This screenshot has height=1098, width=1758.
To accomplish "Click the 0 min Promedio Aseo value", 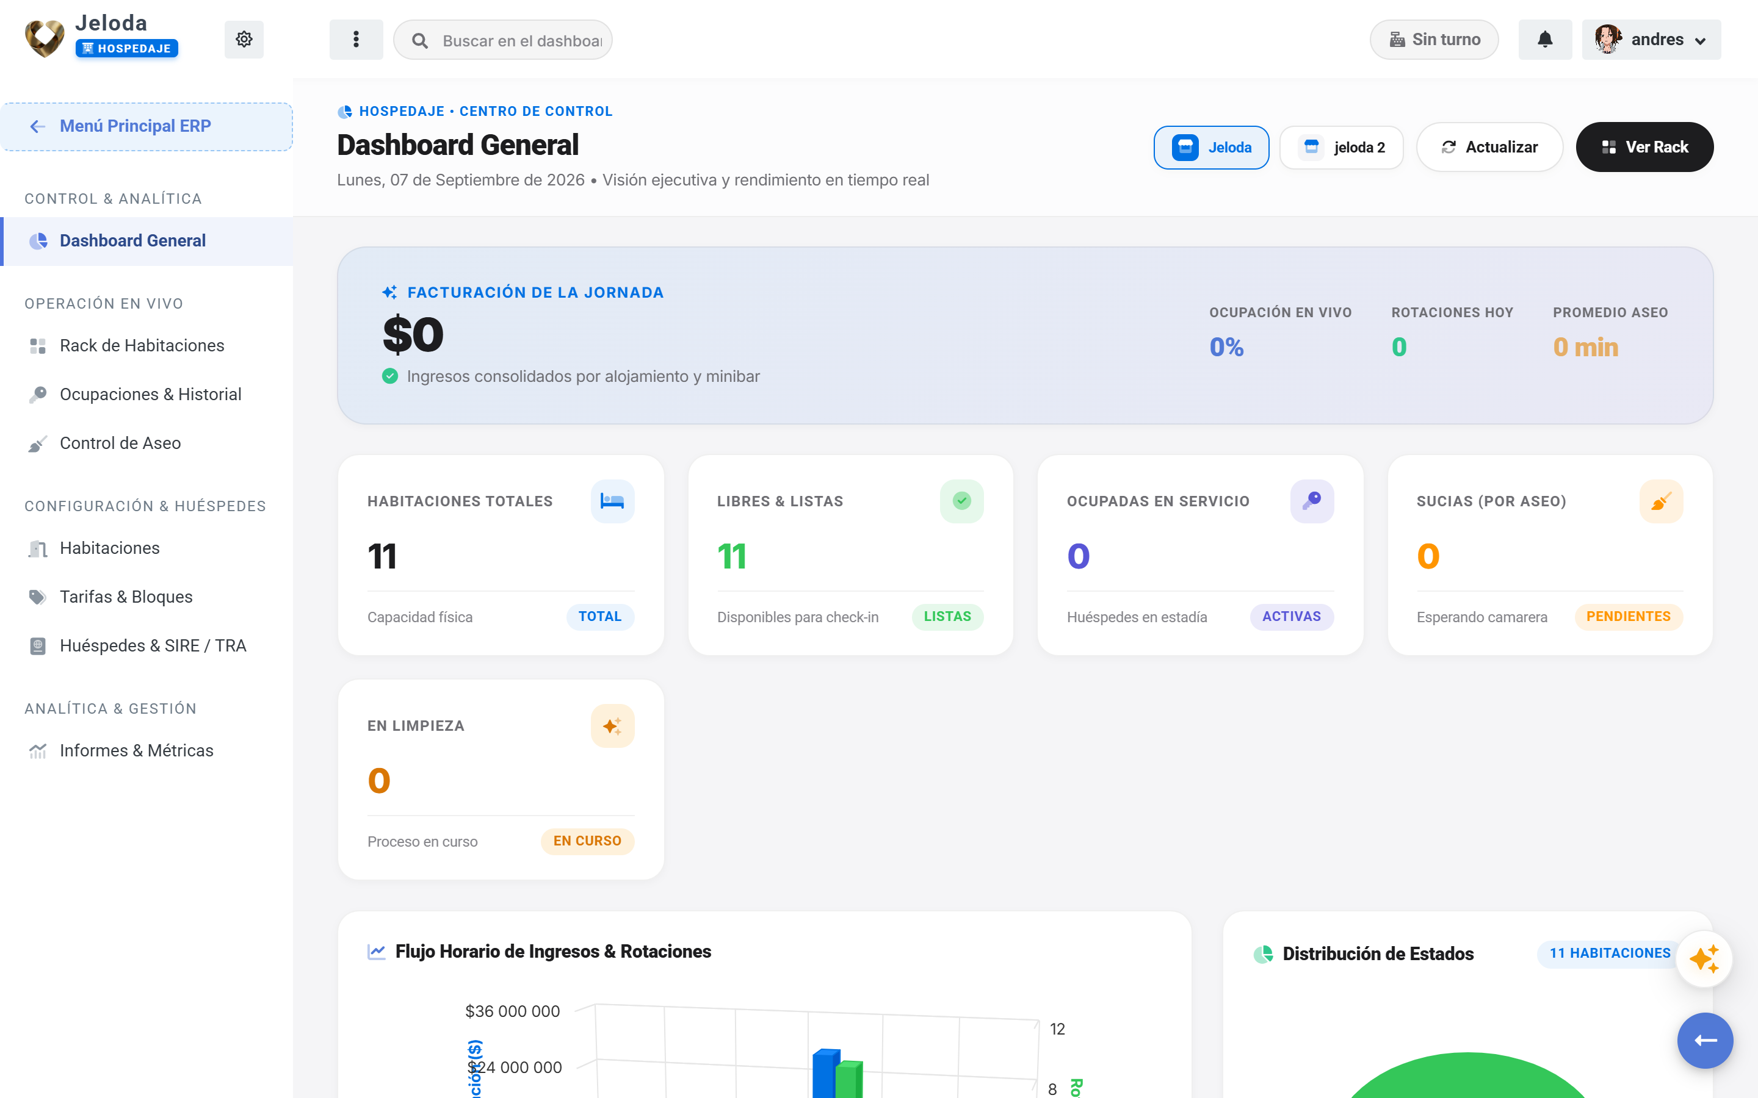I will [x=1586, y=347].
